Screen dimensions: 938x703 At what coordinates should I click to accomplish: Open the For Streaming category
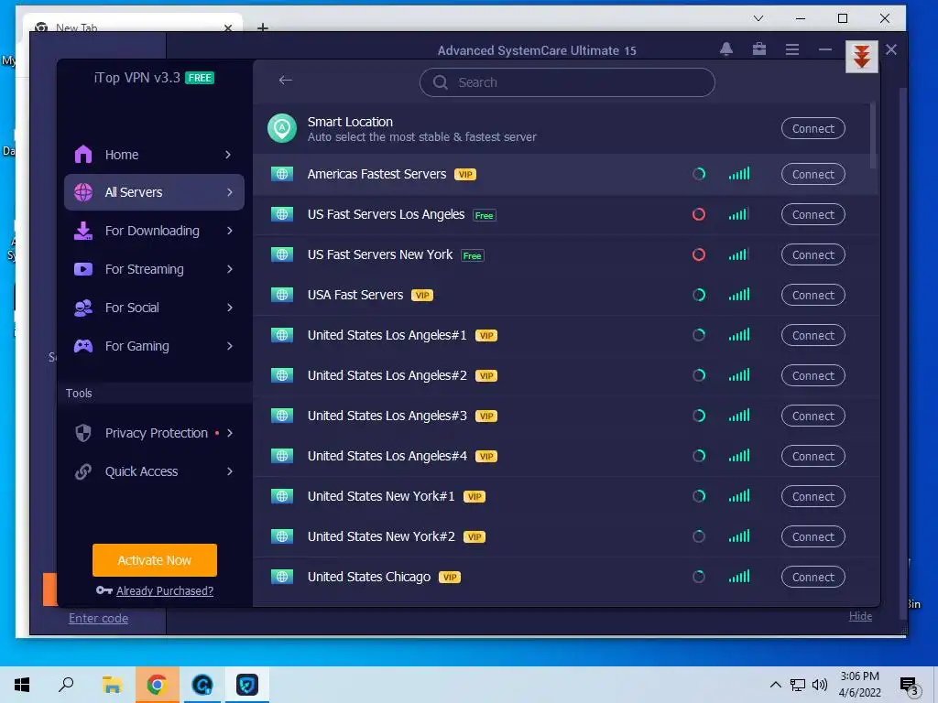[x=154, y=269]
